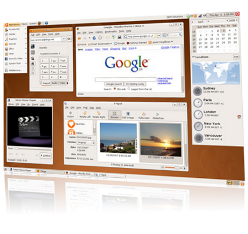The image size is (248, 234).
Task: Select the sunset photo thumbnail in F-Spot
Action: tap(161, 140)
